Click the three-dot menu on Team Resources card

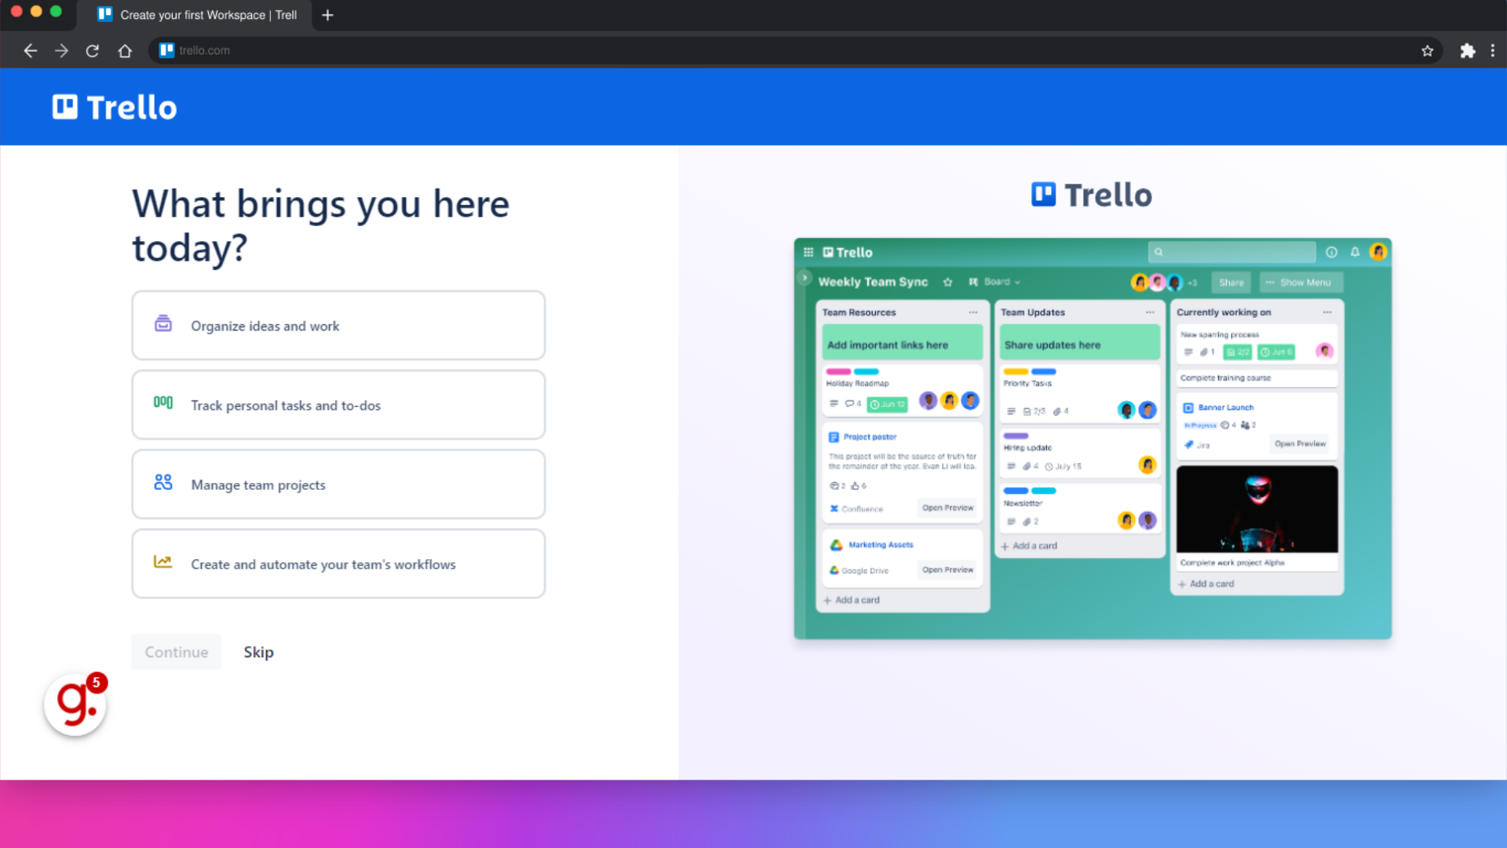point(972,312)
